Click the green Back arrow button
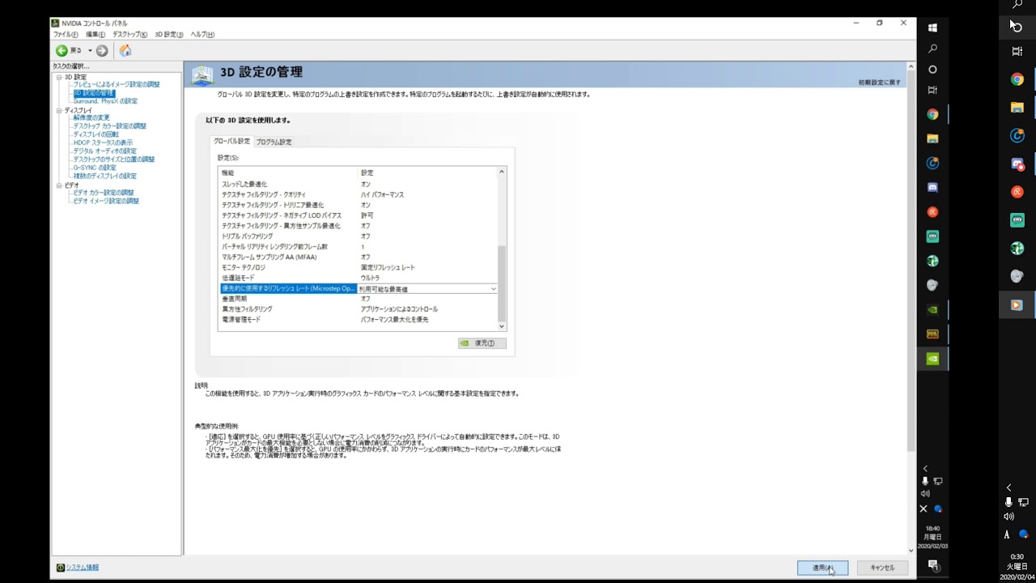The height and width of the screenshot is (583, 1036). (62, 51)
